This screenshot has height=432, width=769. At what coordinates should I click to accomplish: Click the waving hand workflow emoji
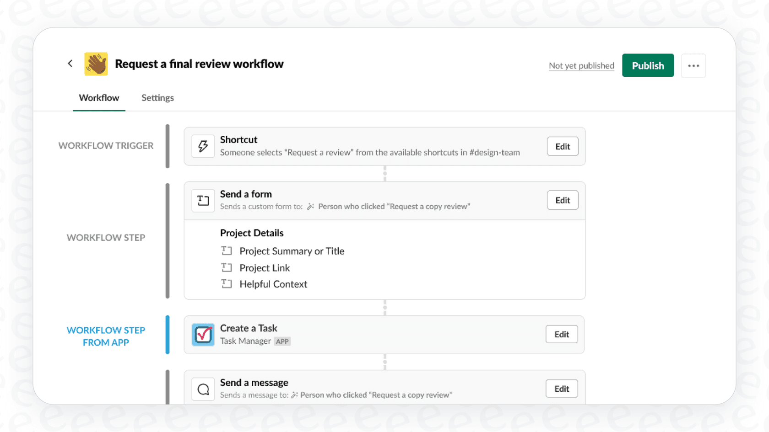coord(96,64)
